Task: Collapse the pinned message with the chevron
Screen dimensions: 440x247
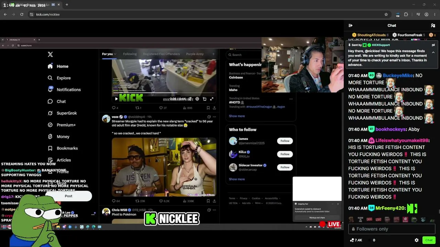Action: click(433, 52)
